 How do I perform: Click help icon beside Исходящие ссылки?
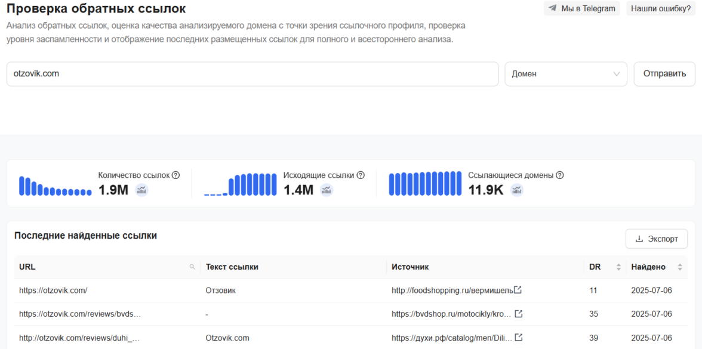[x=361, y=175]
